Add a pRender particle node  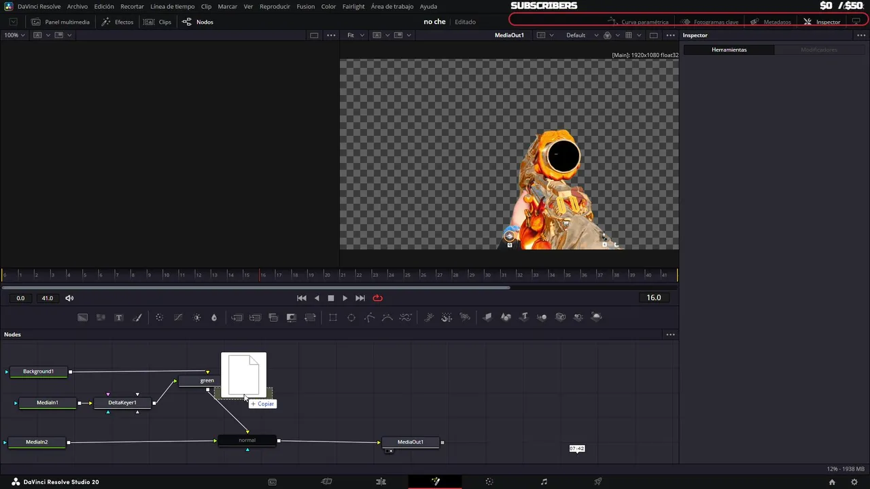coord(465,317)
